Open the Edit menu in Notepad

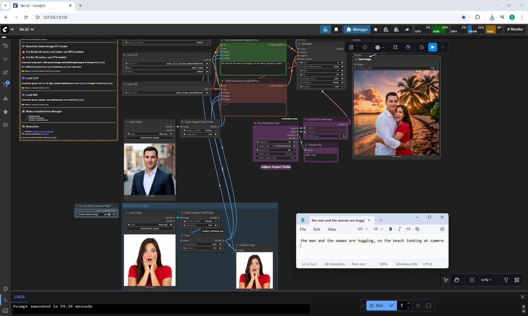click(317, 229)
